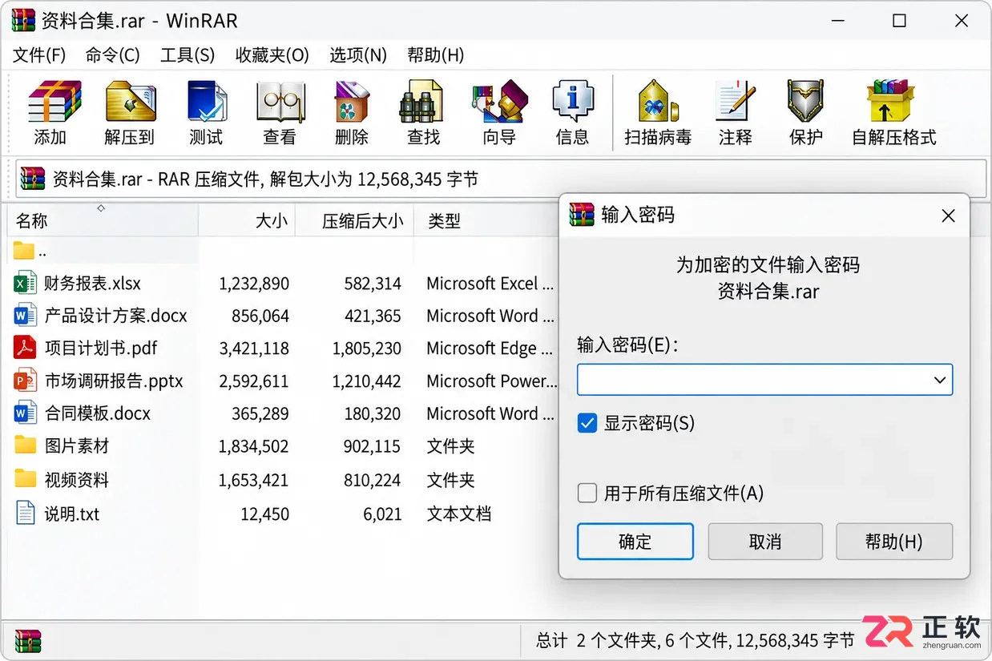Open the 收藏夹(O) menu
992x661 pixels.
pos(272,55)
